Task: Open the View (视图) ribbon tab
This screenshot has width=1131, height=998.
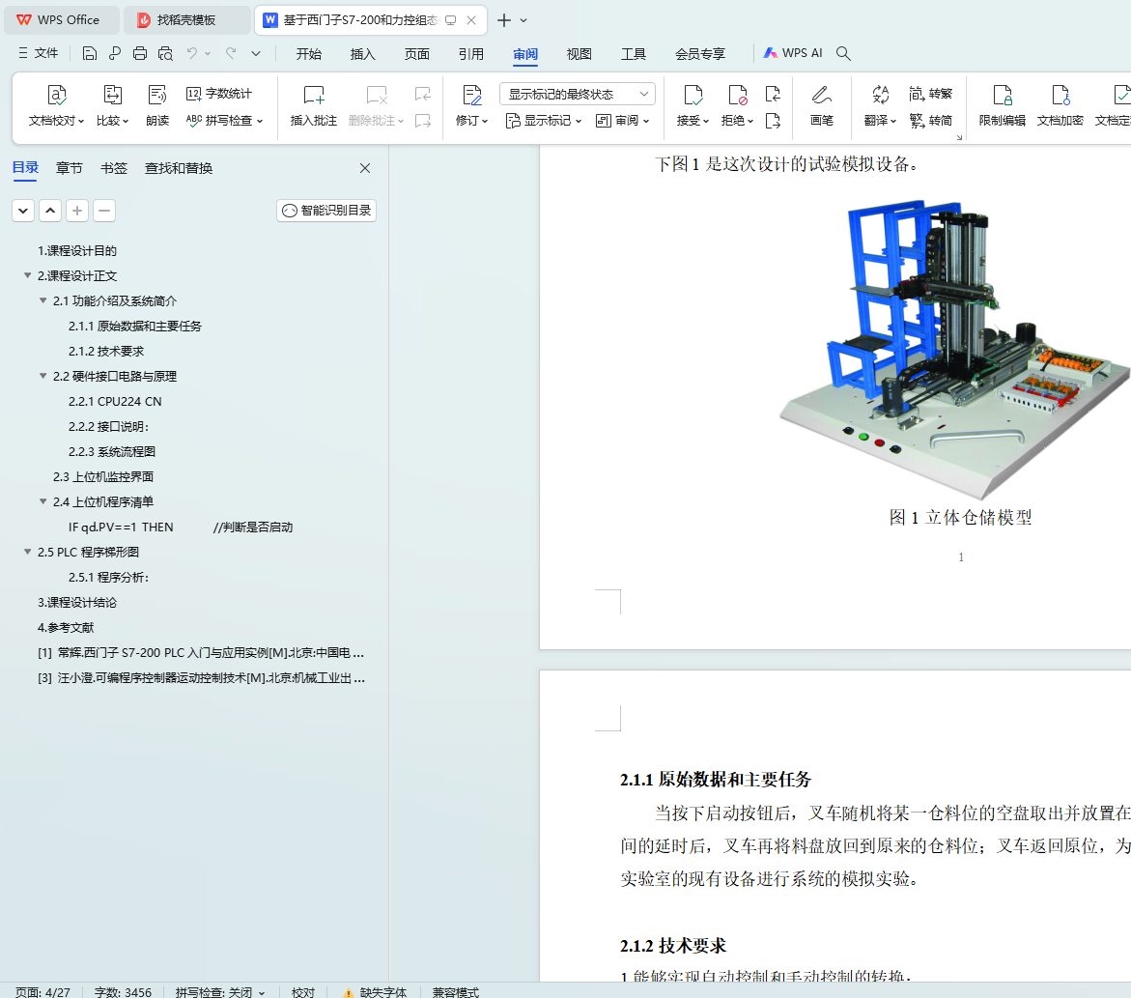Action: [580, 54]
